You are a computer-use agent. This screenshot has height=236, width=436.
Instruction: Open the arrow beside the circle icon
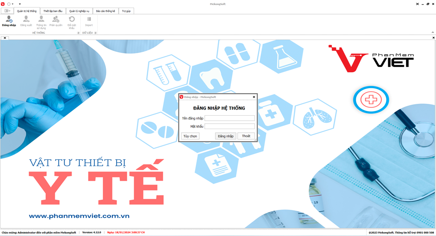[x=13, y=4]
